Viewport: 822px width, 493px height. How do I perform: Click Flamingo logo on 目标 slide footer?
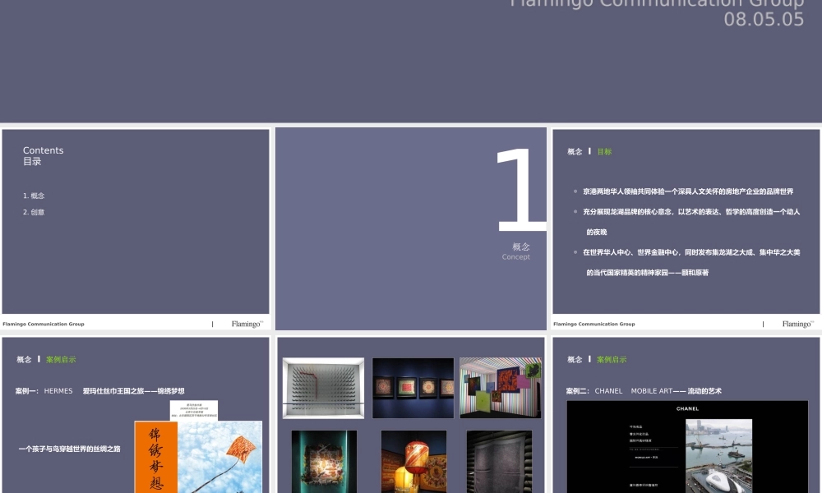tap(797, 324)
